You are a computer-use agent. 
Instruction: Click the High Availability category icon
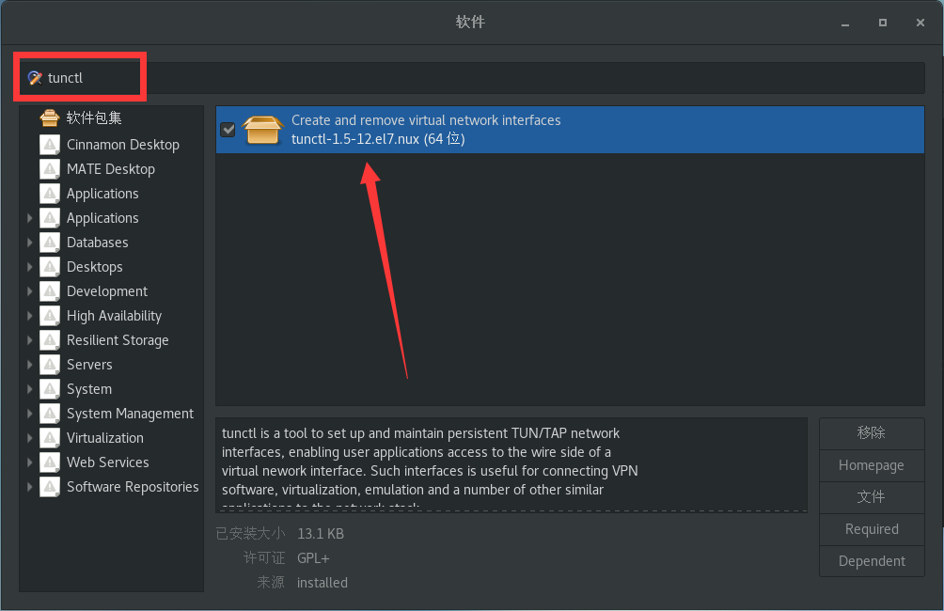(49, 316)
